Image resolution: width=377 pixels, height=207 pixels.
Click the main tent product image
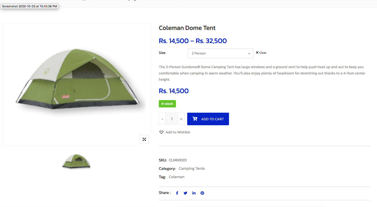click(x=77, y=84)
